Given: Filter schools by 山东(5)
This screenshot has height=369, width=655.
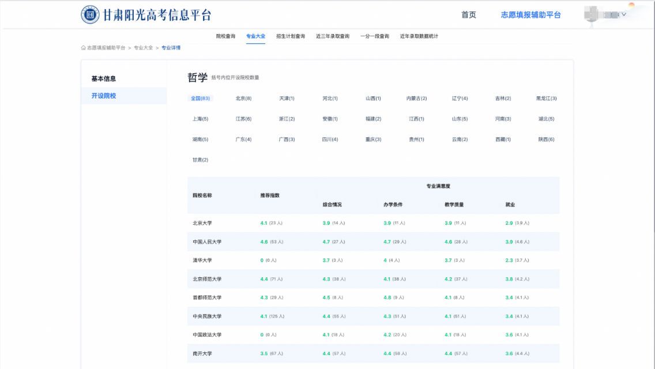Looking at the screenshot, I should click(460, 119).
